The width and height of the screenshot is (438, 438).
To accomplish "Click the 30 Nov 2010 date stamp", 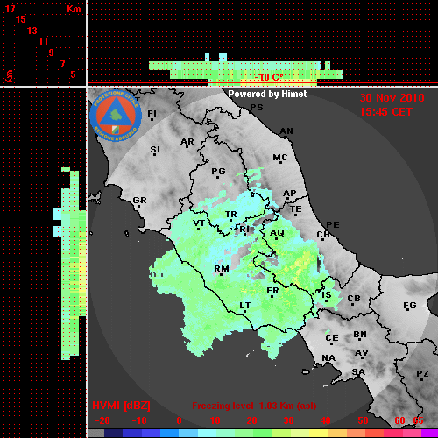I will 392,98.
